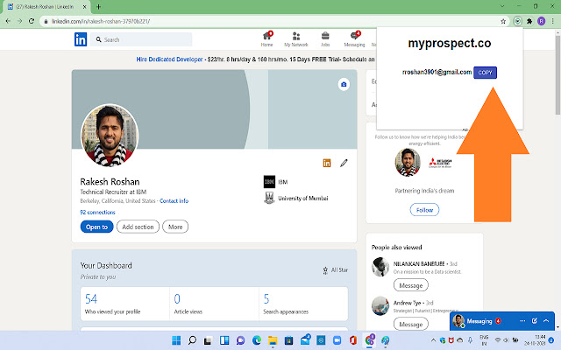The image size is (561, 350).
Task: Go to the Jobs briefcase icon
Action: (x=325, y=38)
